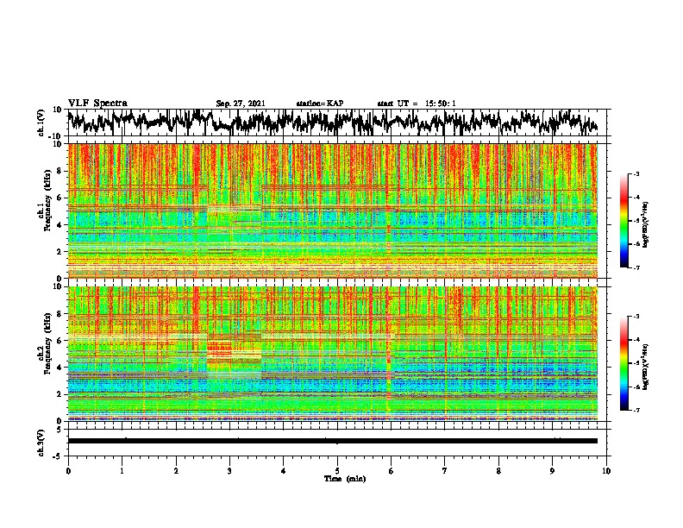Viewport: 683px width, 528px height.
Task: Click time axis tick label "9"
Action: [552, 471]
